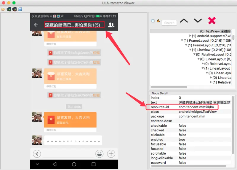The image size is (237, 170).
Task: Tap the emoji smiley icon
Action: 100,154
